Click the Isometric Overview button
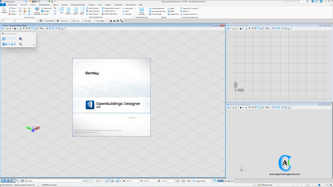Image resolution: width=333 pixels, height=187 pixels. 189,14
